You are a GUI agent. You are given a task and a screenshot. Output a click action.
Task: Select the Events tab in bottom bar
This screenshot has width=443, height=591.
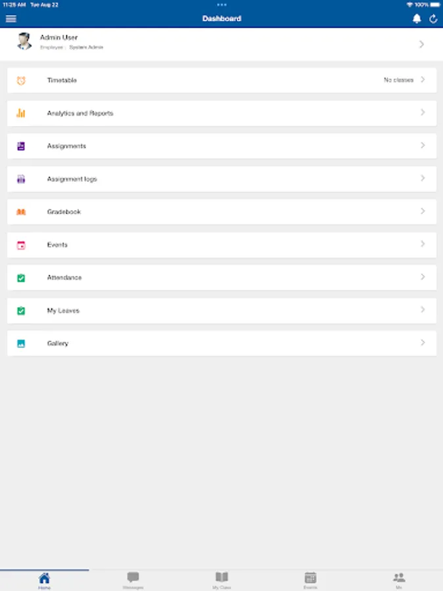coord(310,580)
